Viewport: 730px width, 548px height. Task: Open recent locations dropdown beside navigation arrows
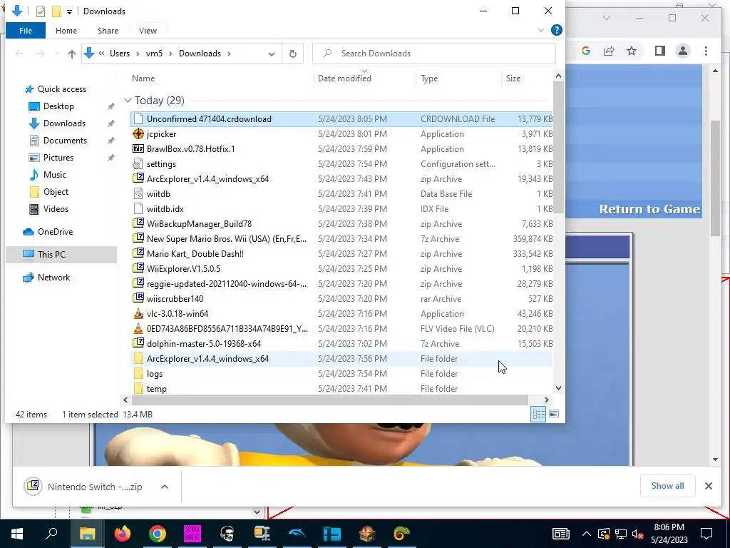(x=57, y=54)
